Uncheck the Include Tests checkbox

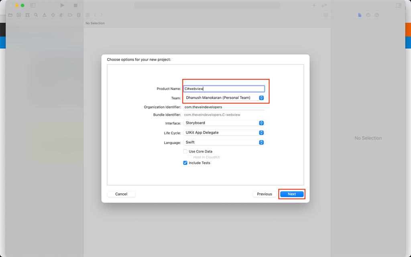(x=185, y=163)
